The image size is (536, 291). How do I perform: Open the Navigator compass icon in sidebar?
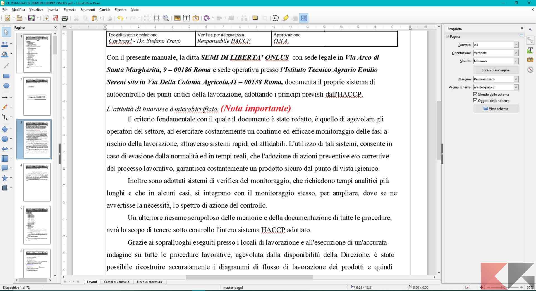[x=530, y=69]
